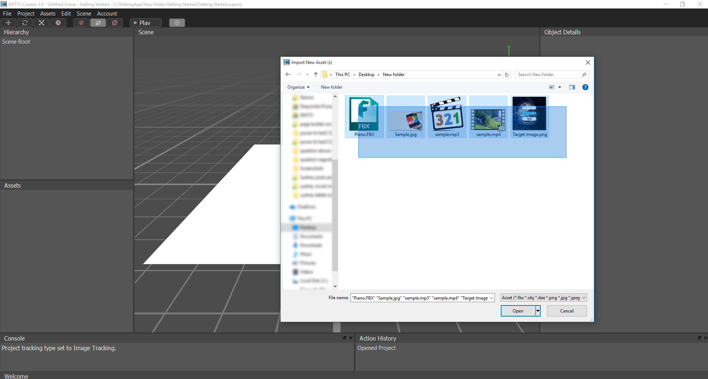The width and height of the screenshot is (708, 379).
Task: Toggle the target image visibility button
Action: pos(98,23)
